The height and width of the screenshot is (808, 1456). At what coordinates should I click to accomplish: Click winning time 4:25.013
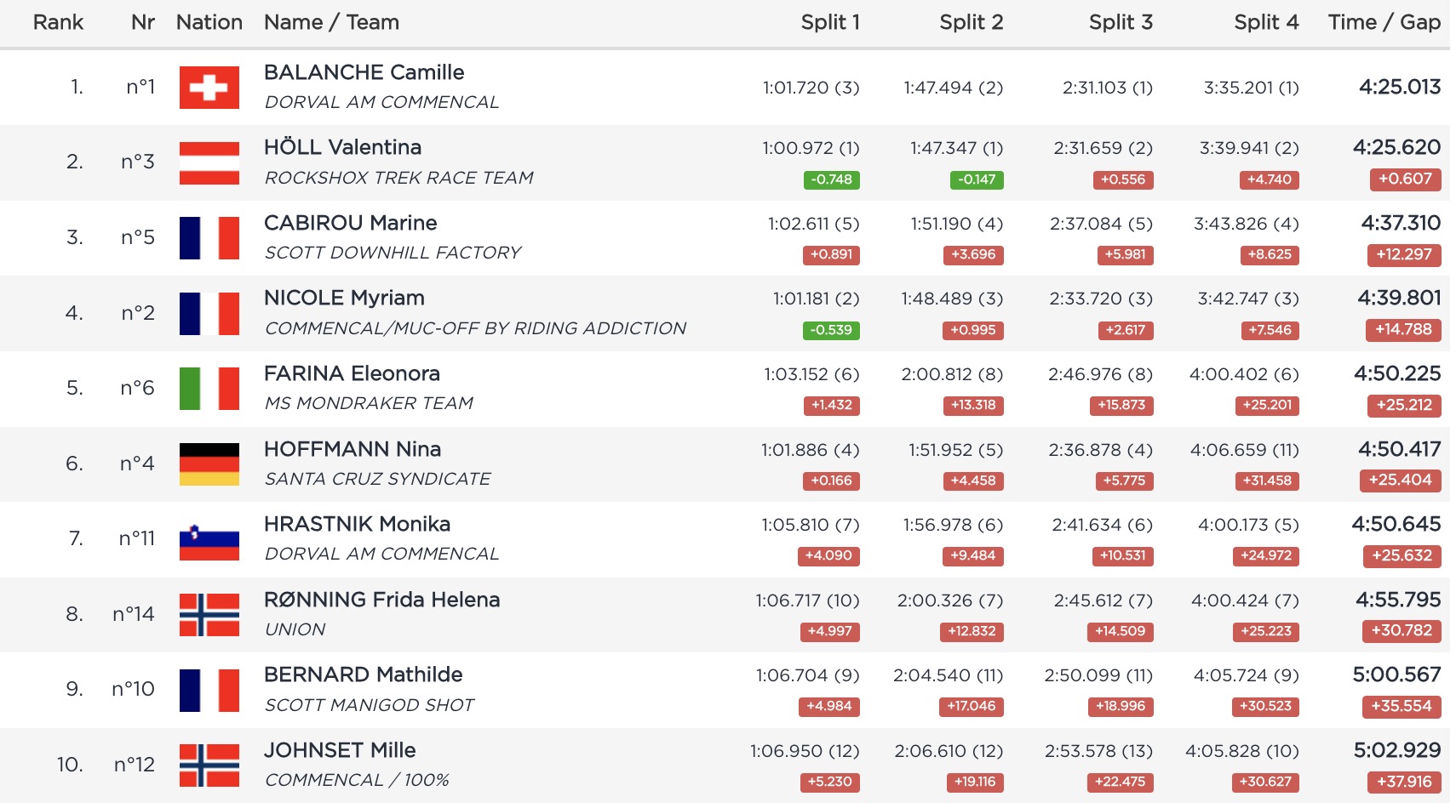click(1399, 87)
